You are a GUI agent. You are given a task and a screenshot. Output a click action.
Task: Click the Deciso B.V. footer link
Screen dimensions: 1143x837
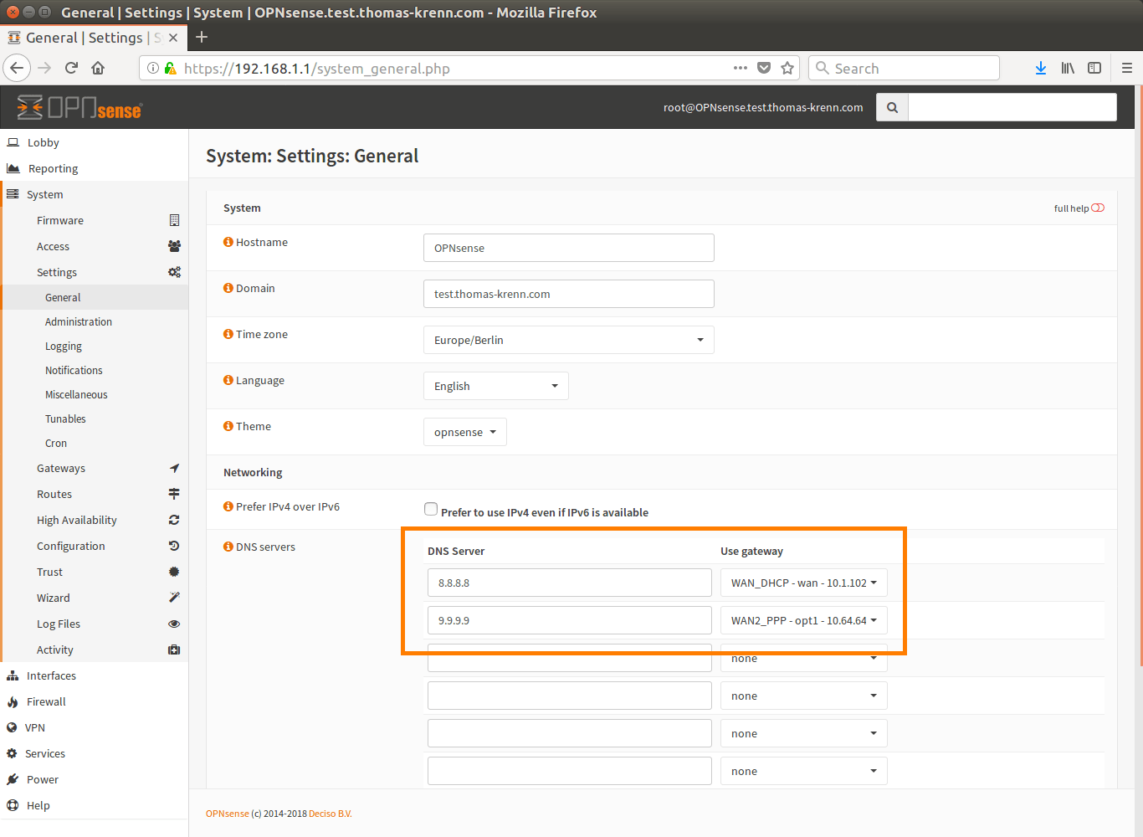tap(330, 814)
